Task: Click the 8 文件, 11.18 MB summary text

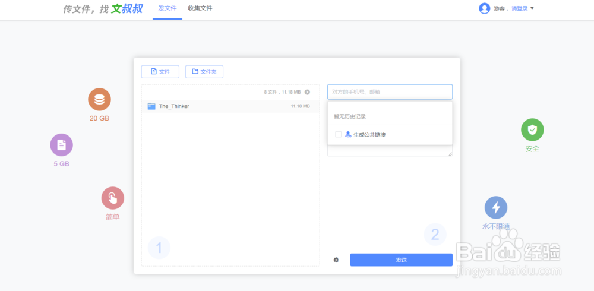Action: [x=282, y=92]
